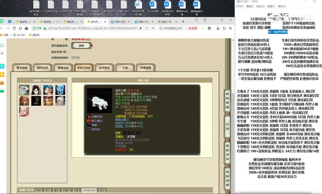Image resolution: width=322 pixels, height=194 pixels.
Task: Open the 月10E攻略 desktop document
Action: tap(153, 6)
